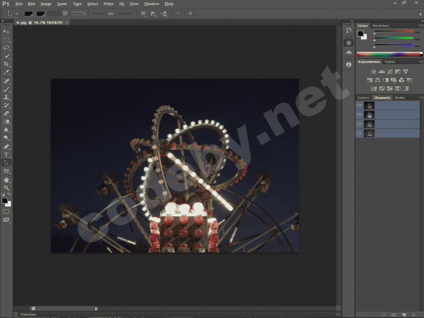Open the Filter menu
The image size is (424, 318).
tap(108, 4)
